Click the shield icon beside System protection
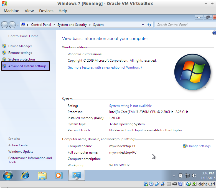216x188 pixels. coord(4,59)
